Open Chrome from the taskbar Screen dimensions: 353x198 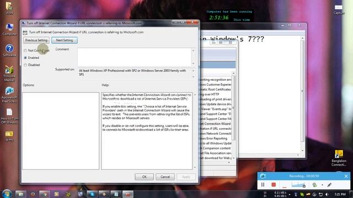(x=45, y=194)
